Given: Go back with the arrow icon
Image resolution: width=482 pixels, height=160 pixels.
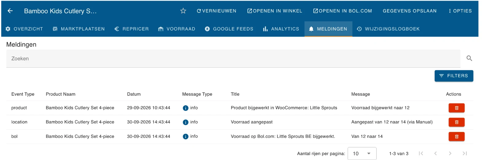Looking at the screenshot, I should [10, 11].
